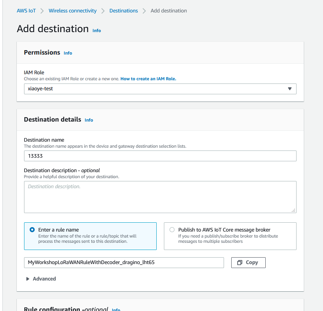Click the IAM Role dropdown arrow
323x311 pixels.
[290, 89]
